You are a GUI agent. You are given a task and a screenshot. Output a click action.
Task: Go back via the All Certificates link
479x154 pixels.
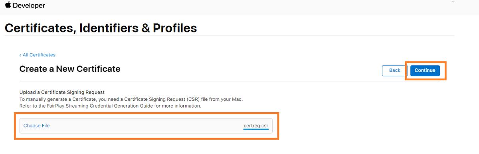pyautogui.click(x=39, y=55)
